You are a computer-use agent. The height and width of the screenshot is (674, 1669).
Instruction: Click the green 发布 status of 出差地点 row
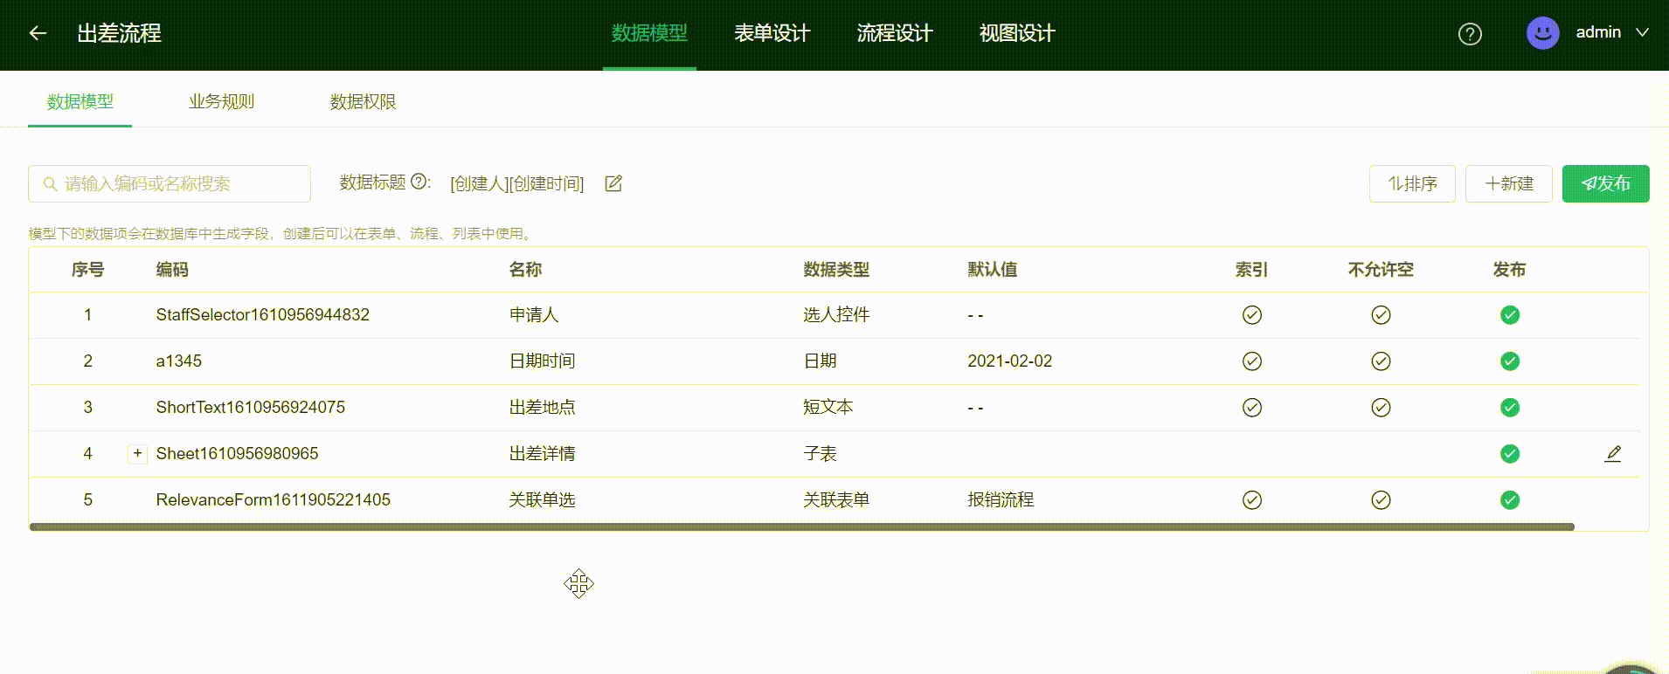1510,408
